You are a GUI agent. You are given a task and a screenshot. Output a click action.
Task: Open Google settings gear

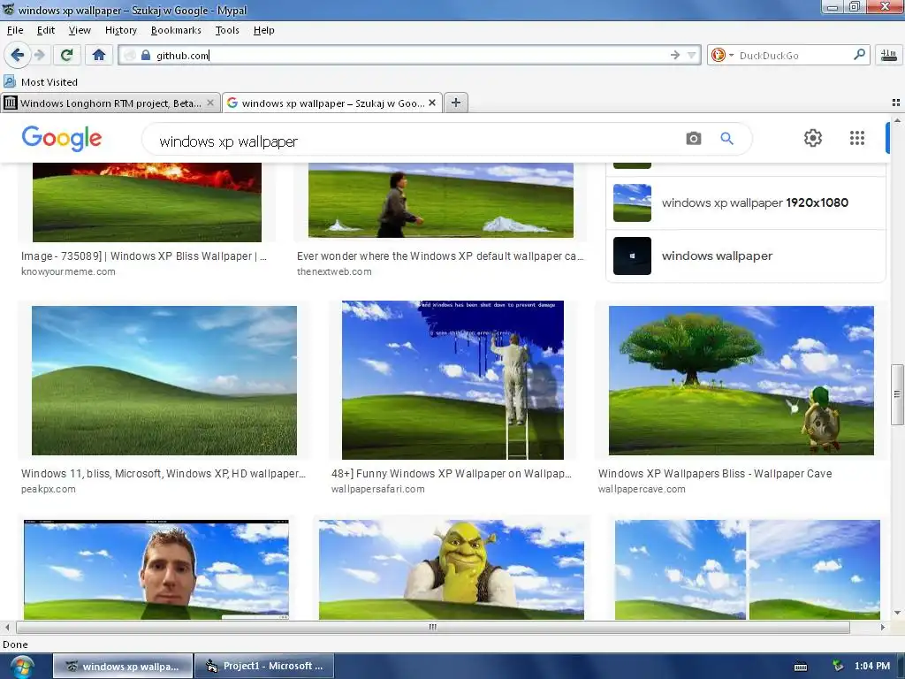click(x=813, y=138)
